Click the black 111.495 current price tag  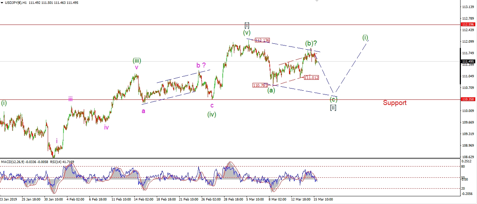tap(468, 61)
